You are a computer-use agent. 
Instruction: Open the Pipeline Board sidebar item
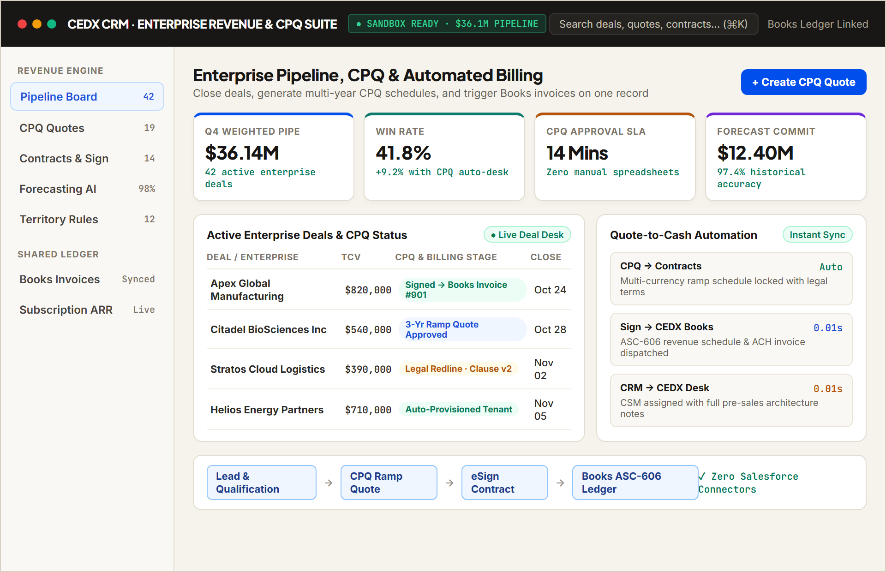tap(87, 96)
